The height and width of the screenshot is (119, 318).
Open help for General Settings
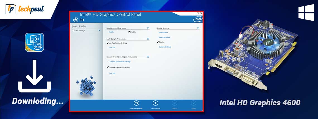198,28
